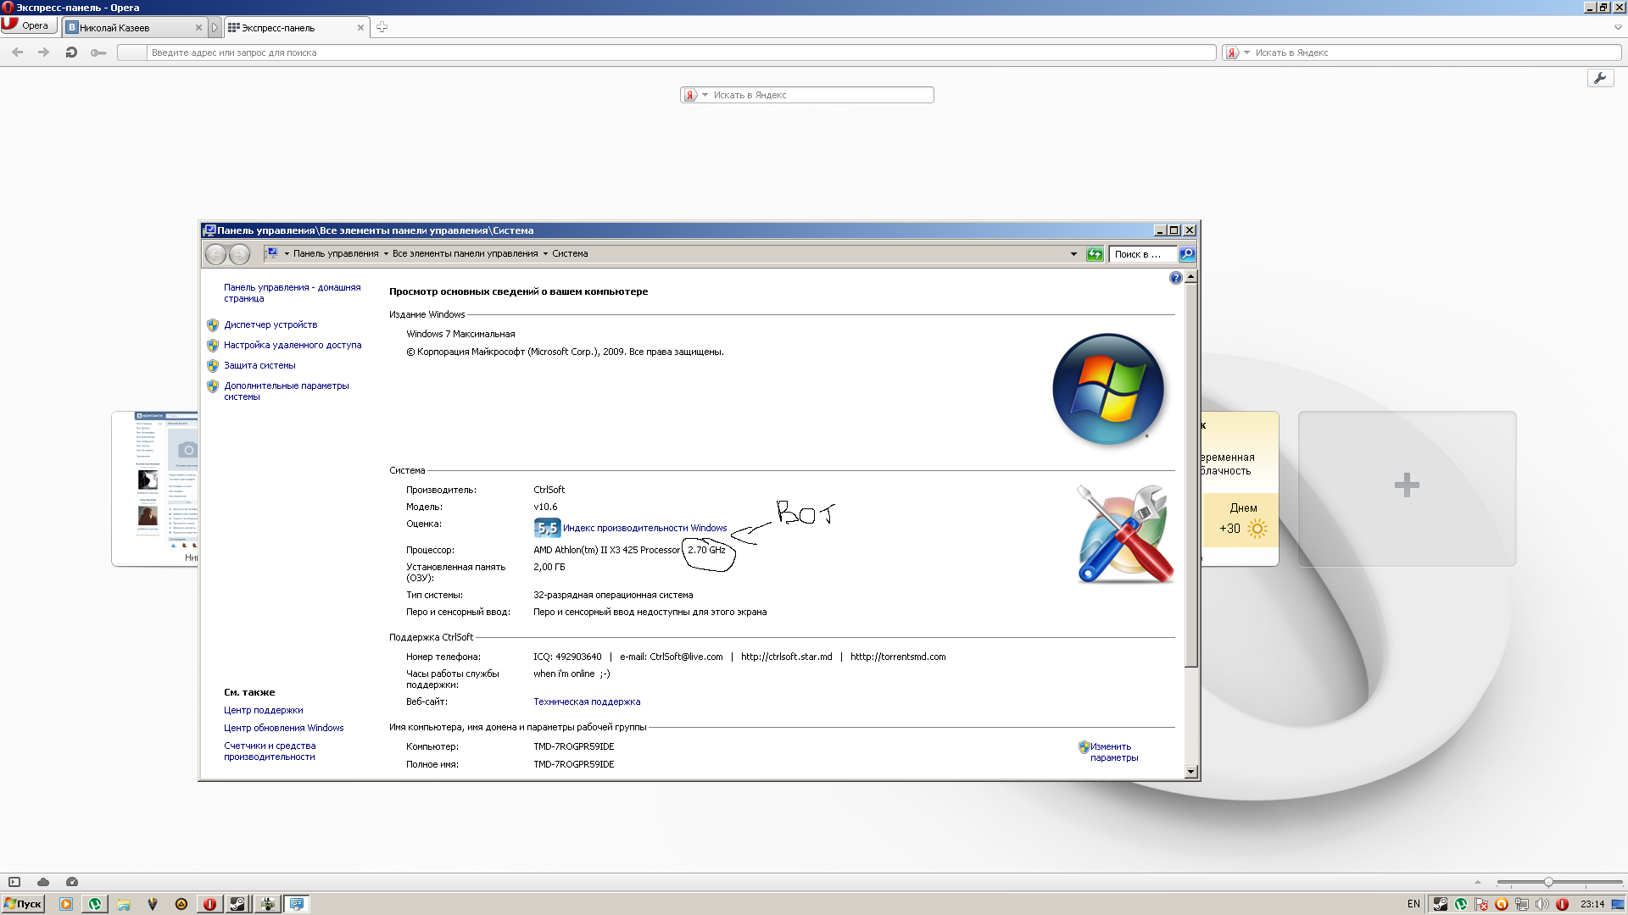Open the address bar history dropdown
Viewport: 1628px width, 915px height.
(1073, 254)
